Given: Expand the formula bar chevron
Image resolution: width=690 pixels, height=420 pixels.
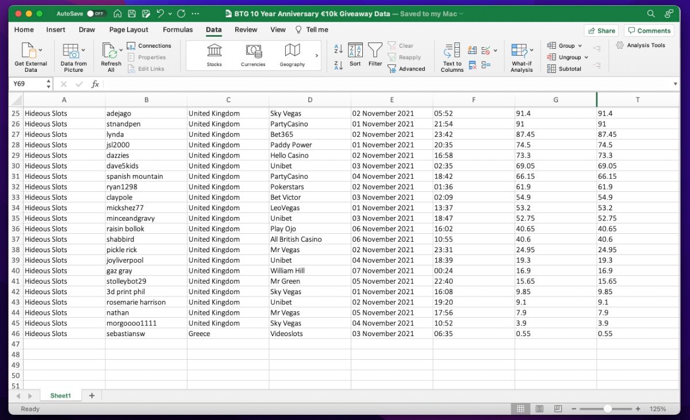Looking at the screenshot, I should tap(675, 84).
